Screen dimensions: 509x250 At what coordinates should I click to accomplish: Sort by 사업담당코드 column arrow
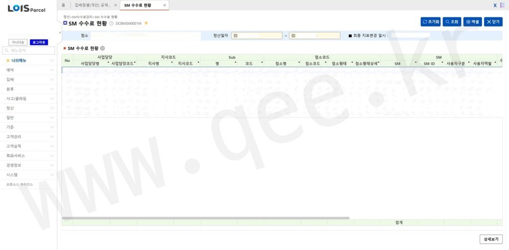[135, 62]
